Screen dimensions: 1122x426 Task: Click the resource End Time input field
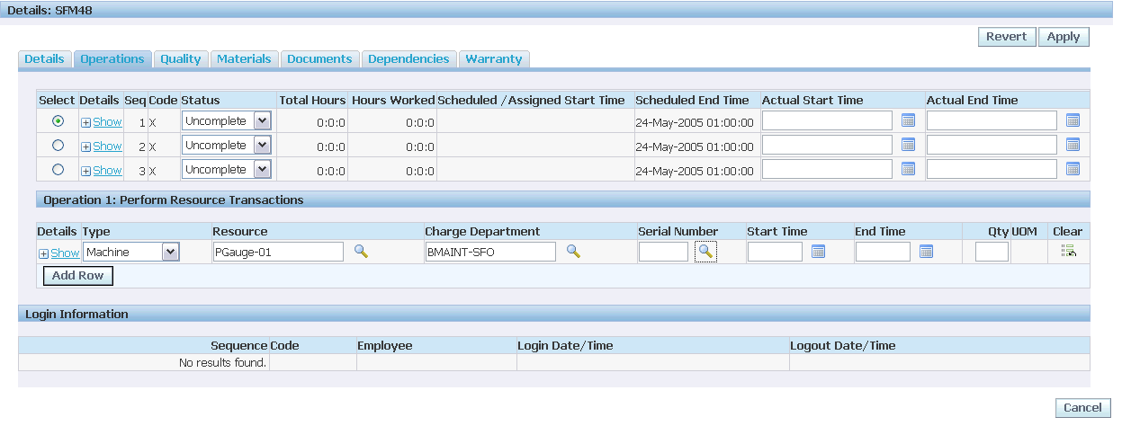pos(883,252)
